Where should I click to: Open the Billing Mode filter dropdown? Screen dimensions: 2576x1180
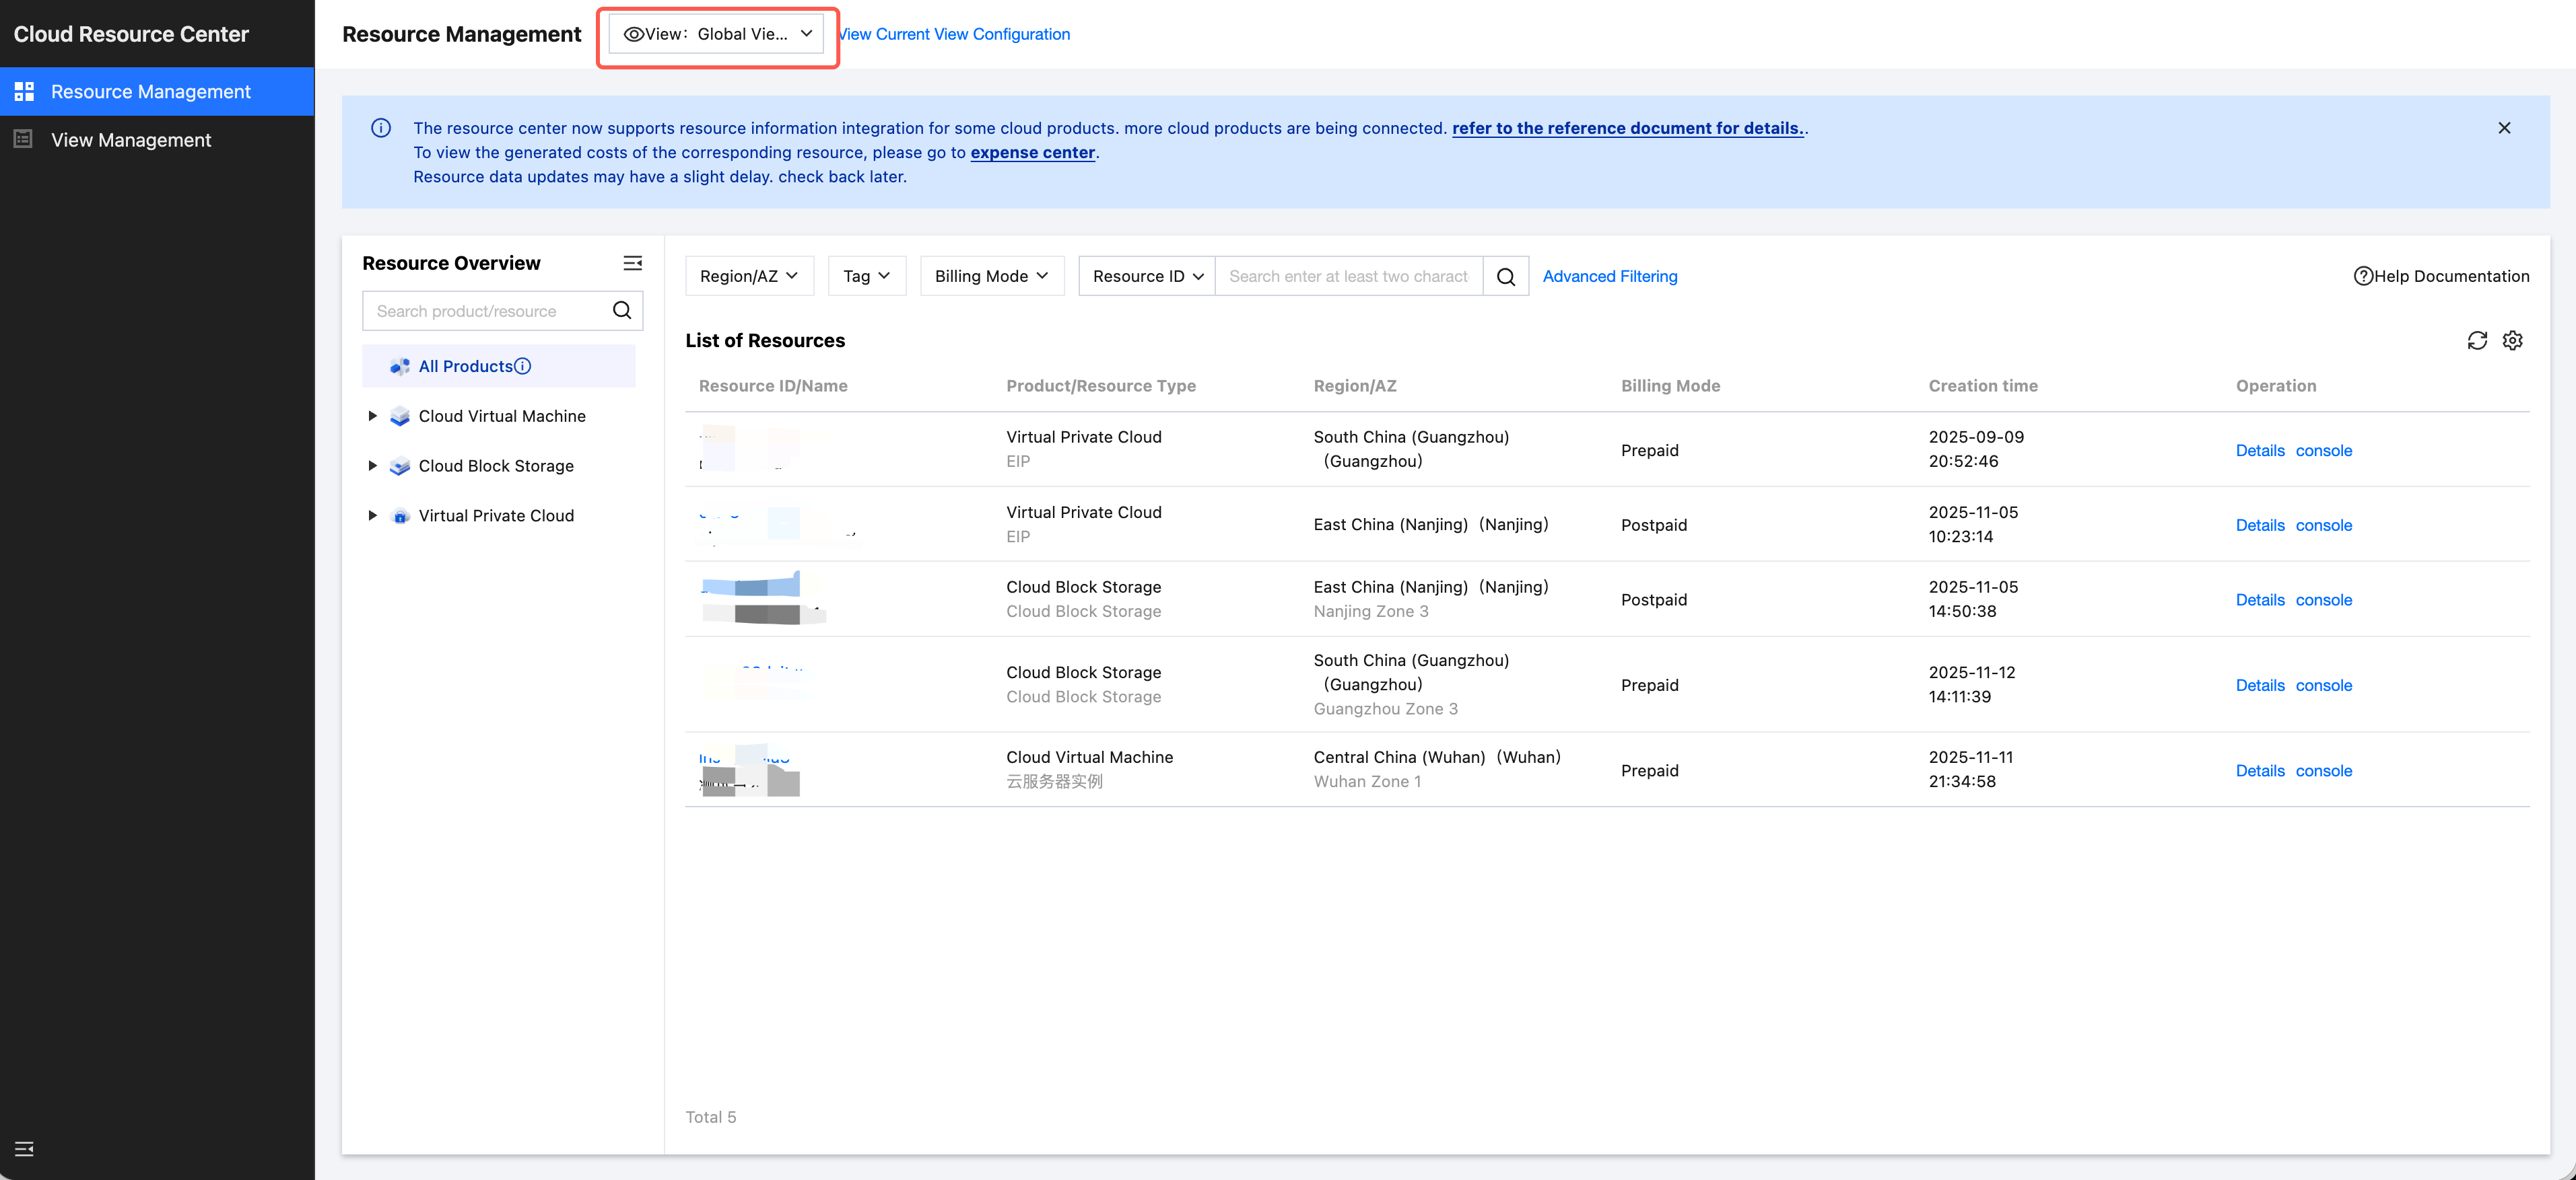pos(991,276)
